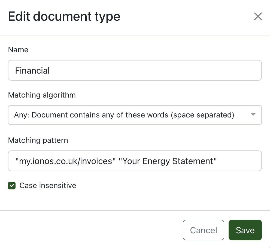This screenshot has height=248, width=270.
Task: Click the Cancel button
Action: click(203, 230)
